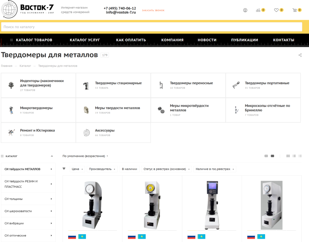309x242 pixels.
Task: Expand СИ твёрдости МЕТАЛЛОВ submenu arrow
Action: coord(51,169)
